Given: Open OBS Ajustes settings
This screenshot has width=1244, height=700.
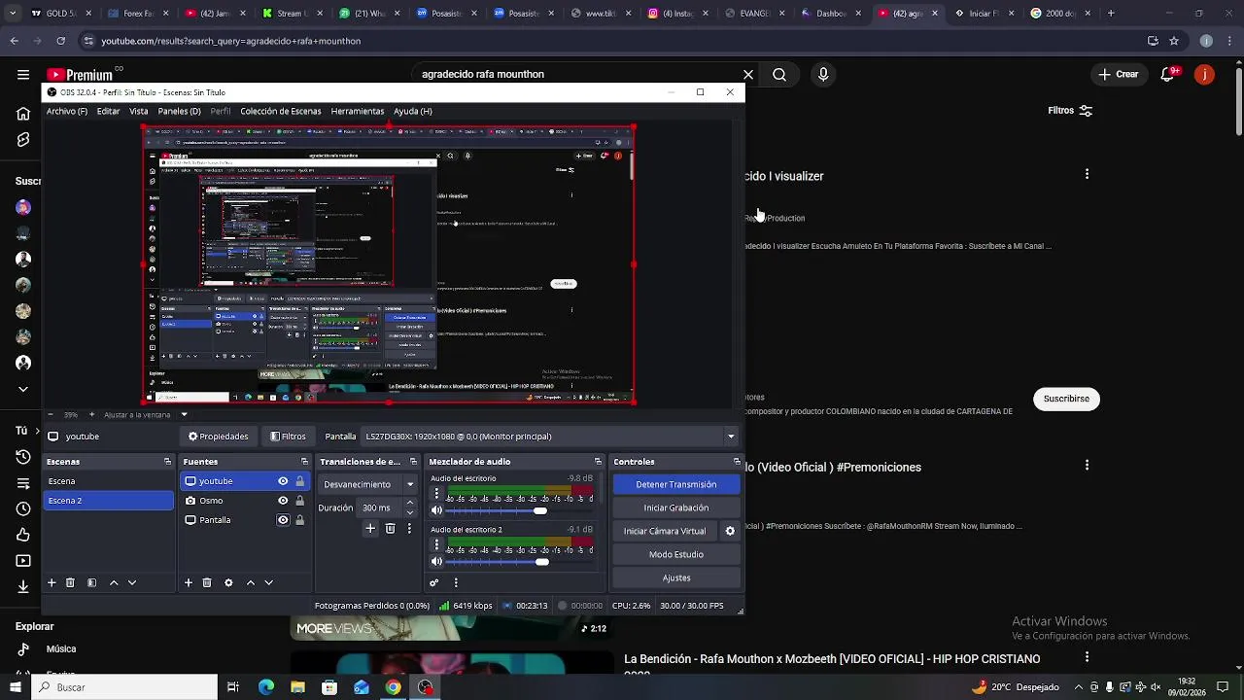Looking at the screenshot, I should click(x=676, y=577).
